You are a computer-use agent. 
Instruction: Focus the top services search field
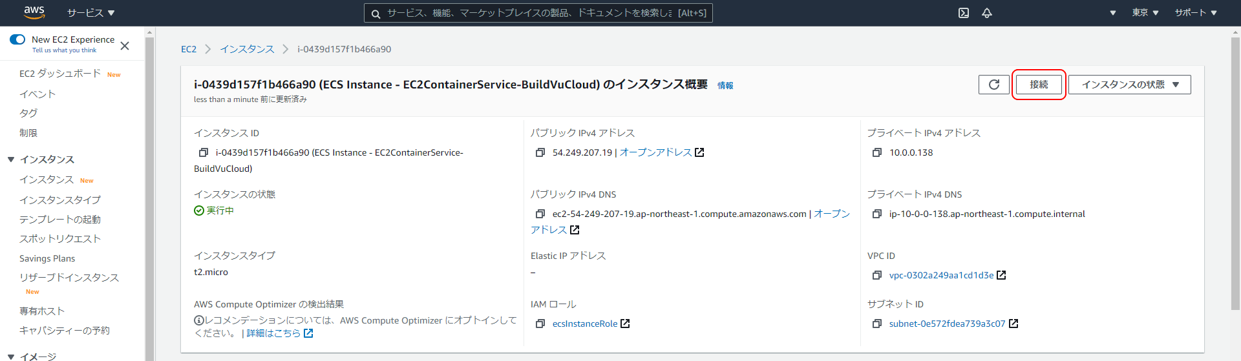pyautogui.click(x=538, y=13)
